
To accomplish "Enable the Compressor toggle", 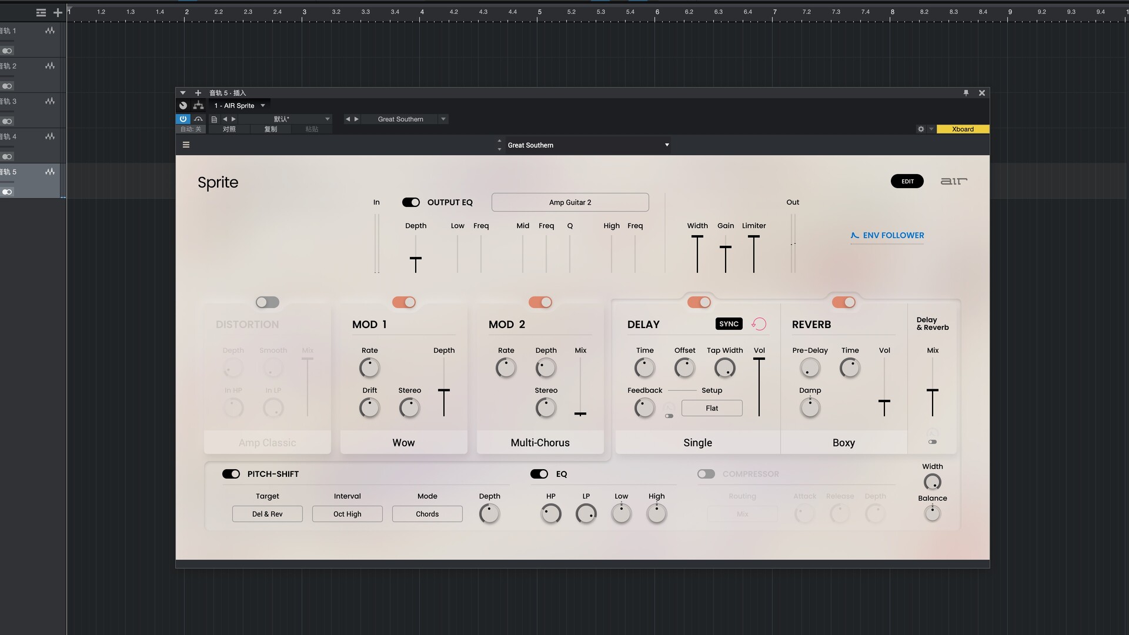I will (x=706, y=474).
